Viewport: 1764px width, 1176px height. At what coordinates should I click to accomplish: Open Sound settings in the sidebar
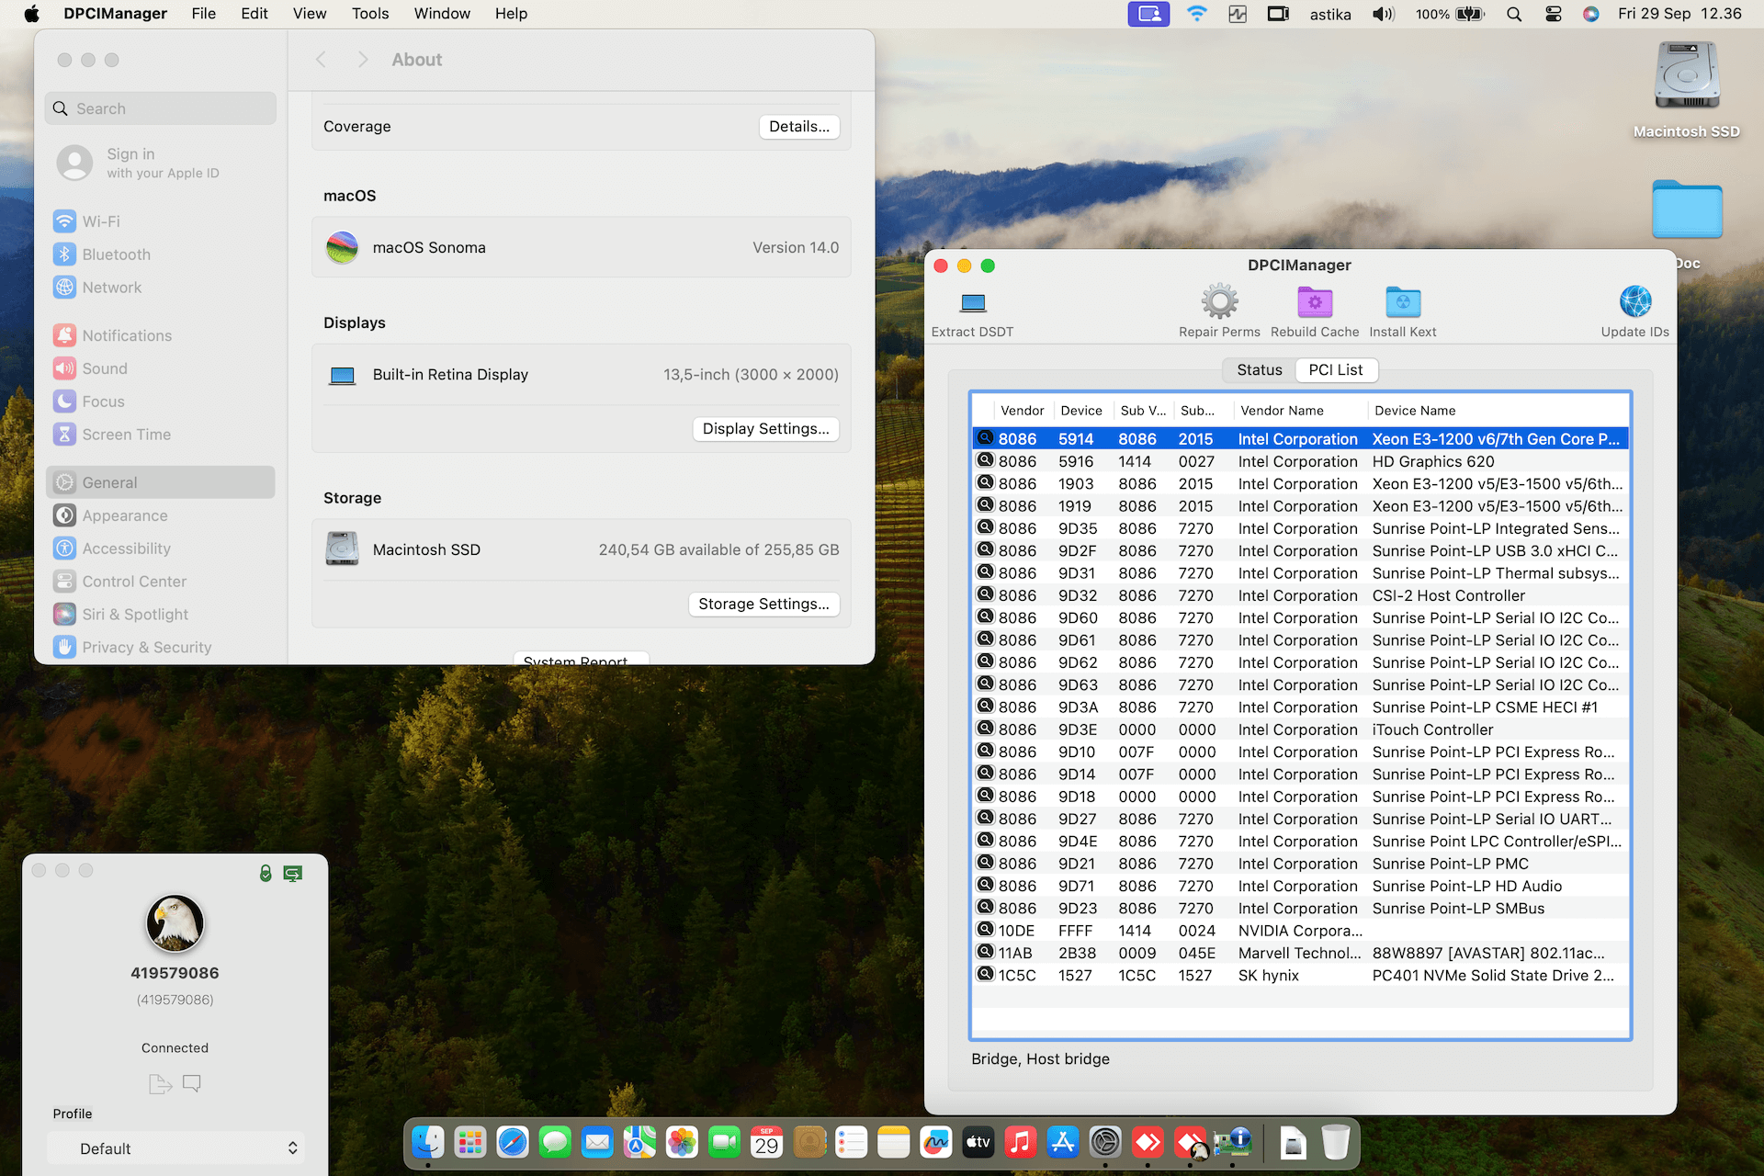161,368
